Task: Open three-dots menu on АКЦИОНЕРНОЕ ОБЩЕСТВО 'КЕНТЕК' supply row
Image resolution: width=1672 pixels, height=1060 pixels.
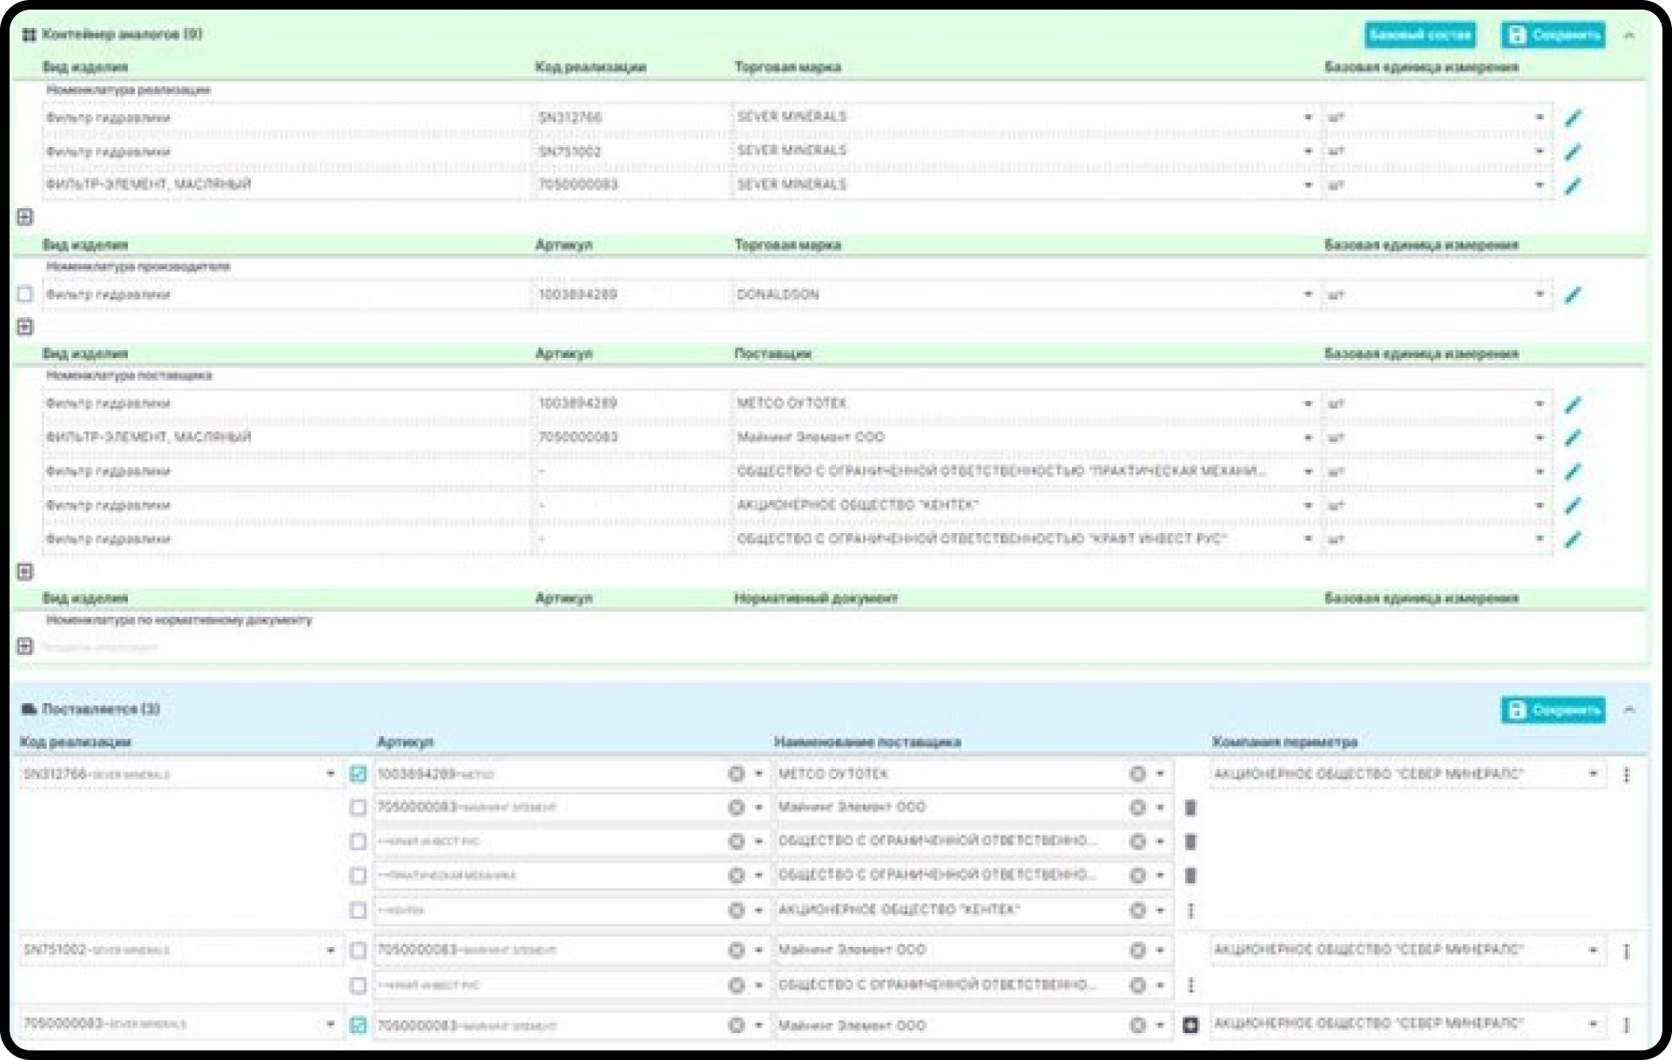Action: [x=1190, y=910]
